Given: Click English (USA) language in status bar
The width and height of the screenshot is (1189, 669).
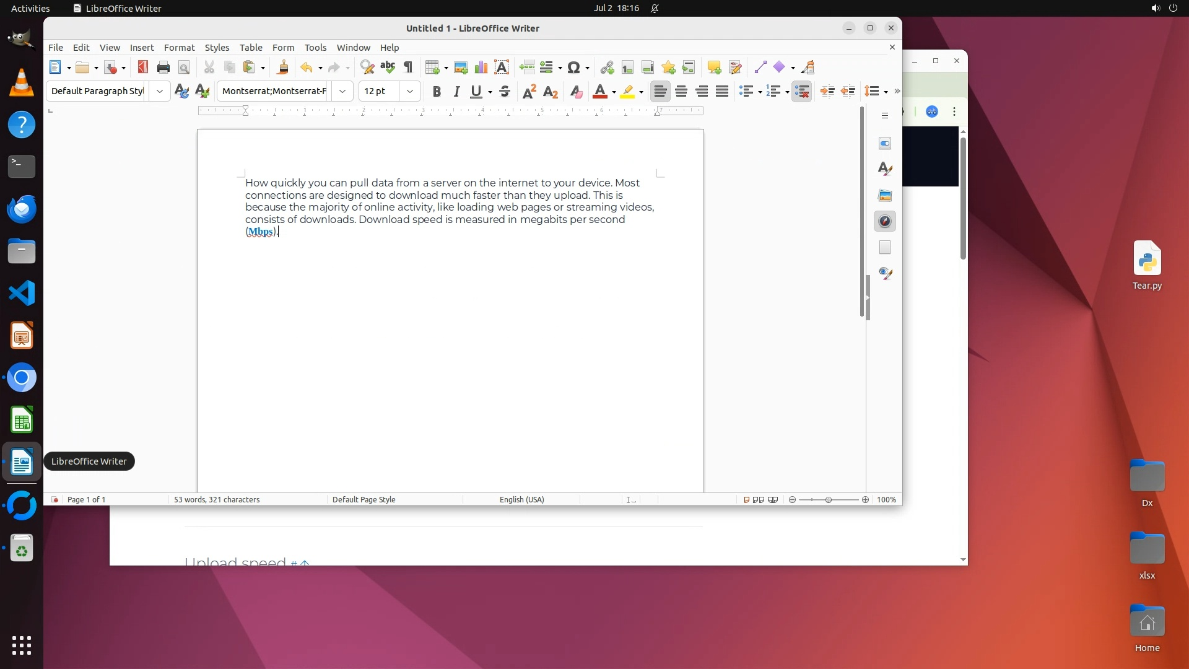Looking at the screenshot, I should coord(521,500).
